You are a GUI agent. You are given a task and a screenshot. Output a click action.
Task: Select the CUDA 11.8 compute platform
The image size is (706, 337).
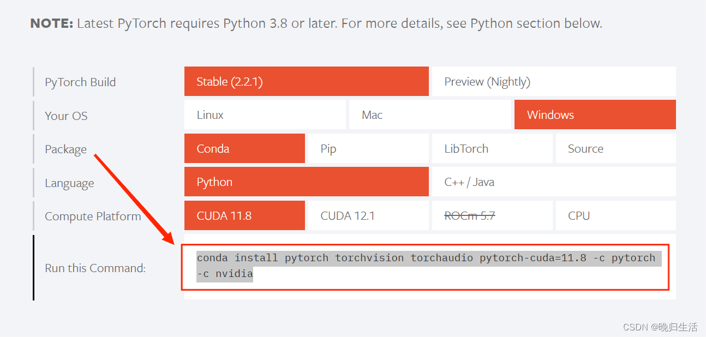click(x=244, y=215)
